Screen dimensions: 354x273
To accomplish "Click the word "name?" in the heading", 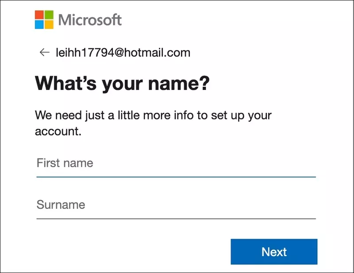I will tap(179, 83).
